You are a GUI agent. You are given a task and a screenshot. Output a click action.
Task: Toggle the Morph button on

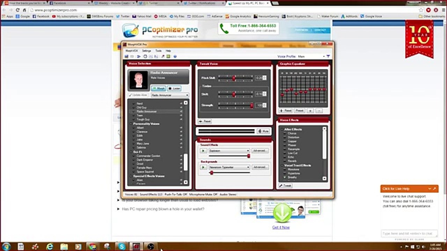(x=159, y=89)
